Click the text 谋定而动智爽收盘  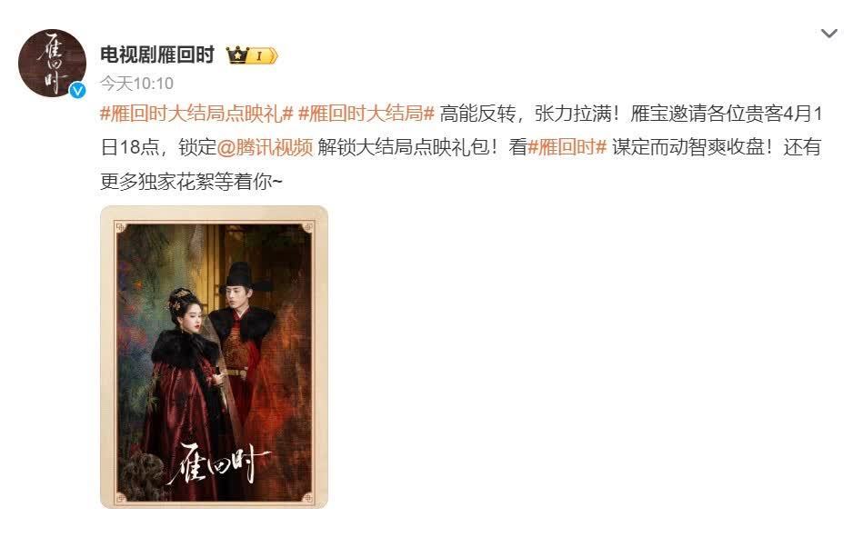(688, 147)
